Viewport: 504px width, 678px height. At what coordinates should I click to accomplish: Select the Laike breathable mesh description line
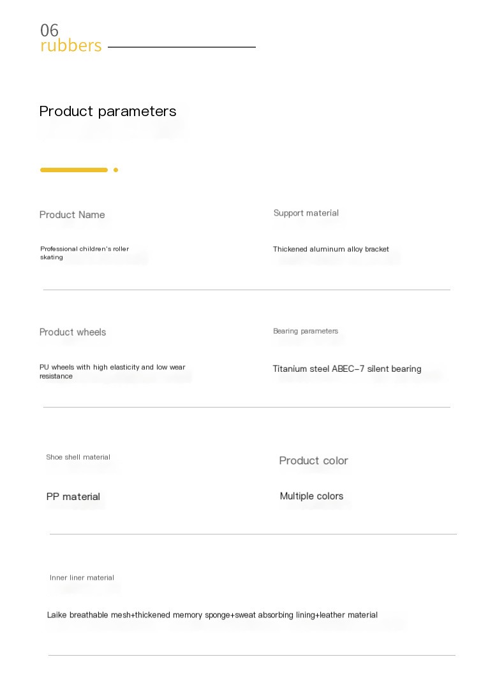tap(212, 615)
